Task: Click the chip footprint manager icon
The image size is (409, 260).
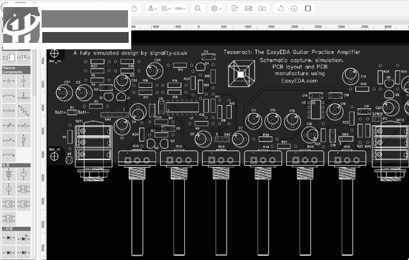Action: [308, 8]
